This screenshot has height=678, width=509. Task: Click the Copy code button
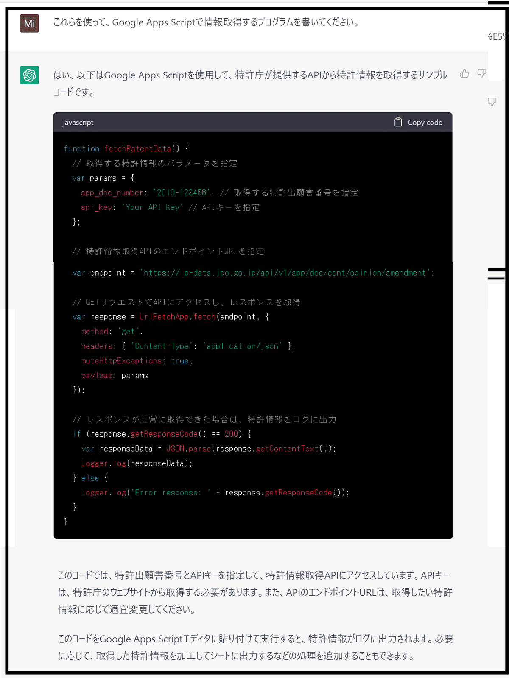pos(418,122)
